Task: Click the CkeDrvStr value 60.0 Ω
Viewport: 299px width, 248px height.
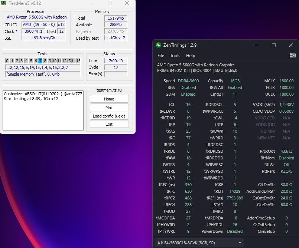Action: tap(286, 205)
